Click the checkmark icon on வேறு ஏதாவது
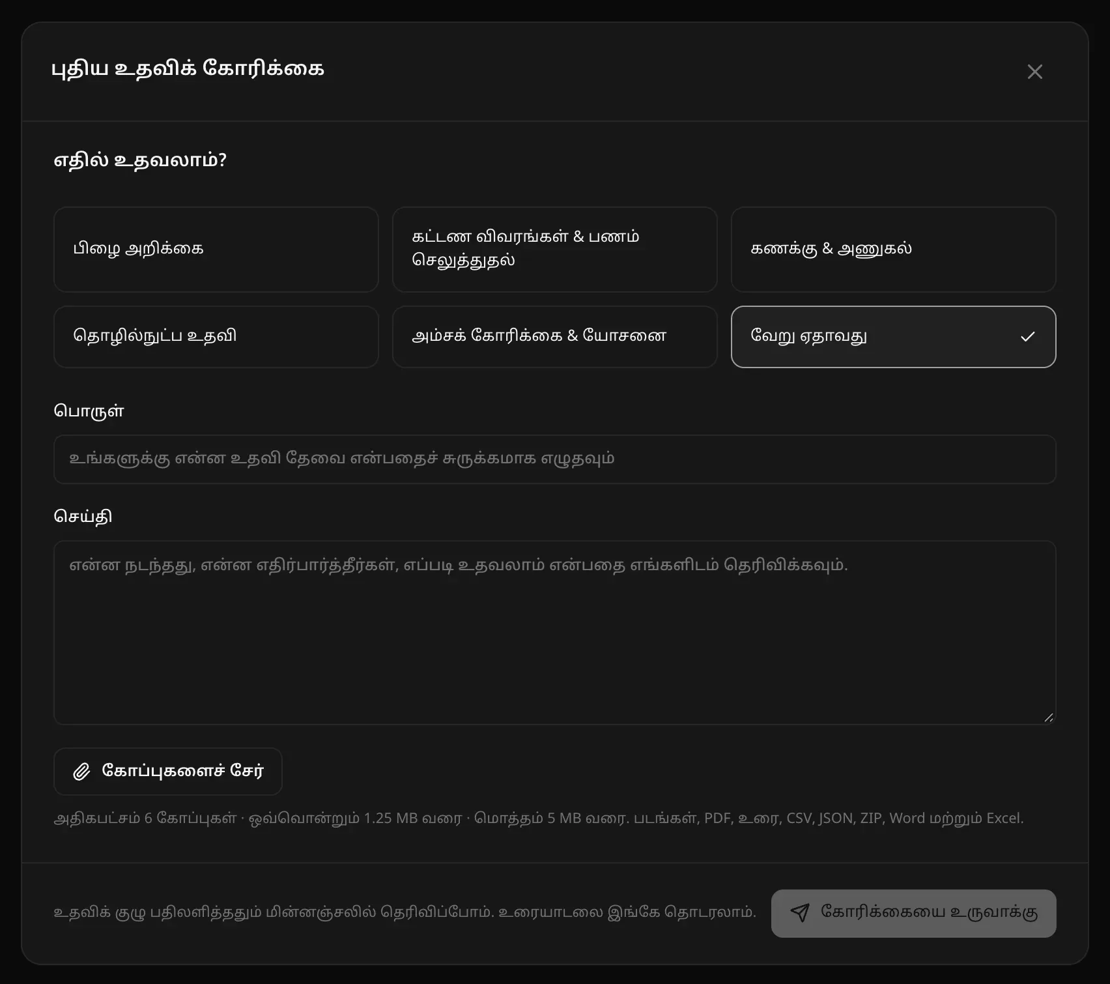This screenshot has height=984, width=1110. click(x=1028, y=337)
